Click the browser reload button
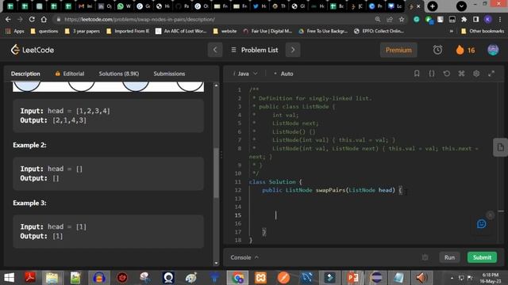The height and width of the screenshot is (285, 508). coord(32,19)
